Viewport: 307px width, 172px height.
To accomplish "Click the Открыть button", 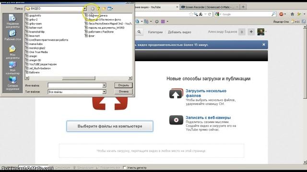I will [x=124, y=85].
